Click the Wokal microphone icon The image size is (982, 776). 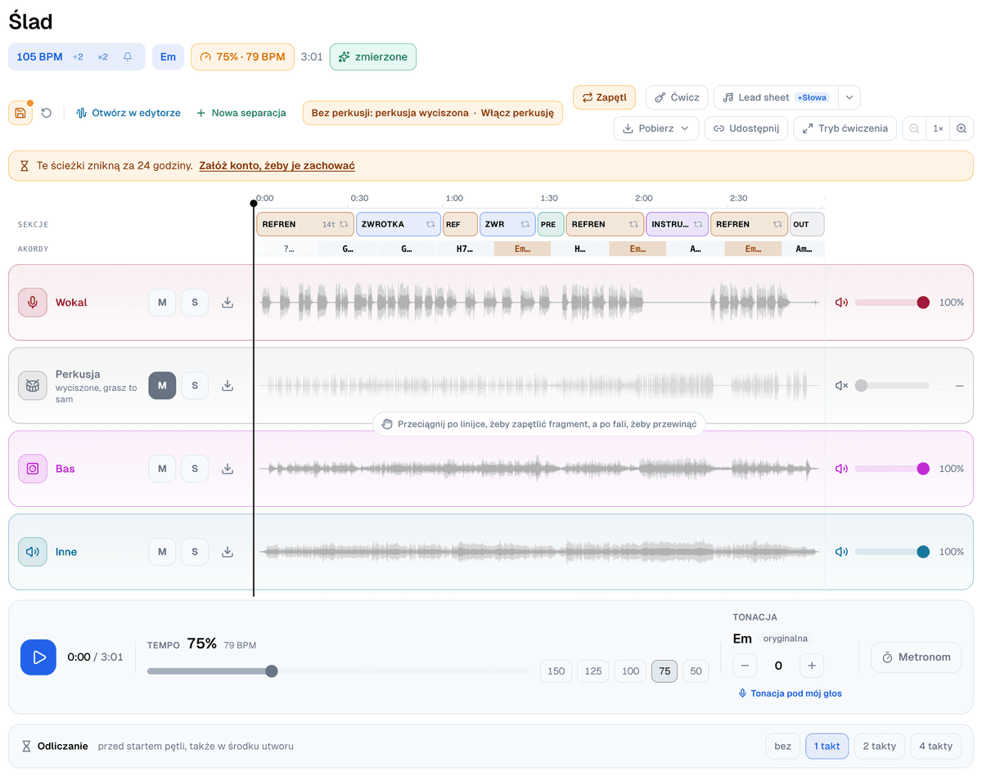(33, 303)
